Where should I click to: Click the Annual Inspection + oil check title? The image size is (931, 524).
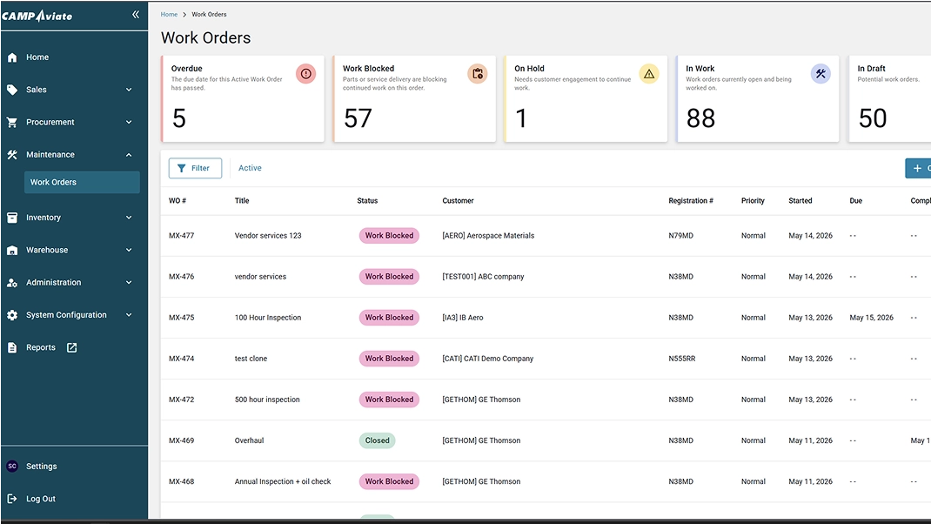[x=283, y=482]
